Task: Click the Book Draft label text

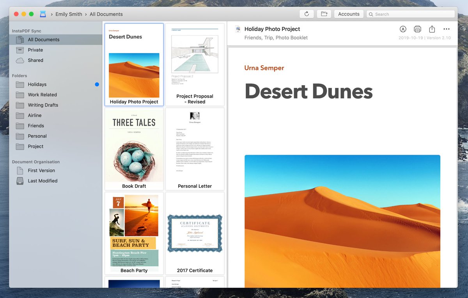Action: click(134, 186)
